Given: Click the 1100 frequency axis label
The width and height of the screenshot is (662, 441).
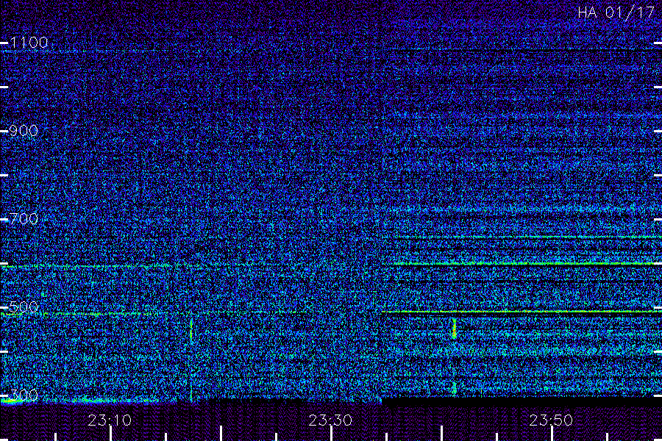Looking at the screenshot, I should pos(29,42).
